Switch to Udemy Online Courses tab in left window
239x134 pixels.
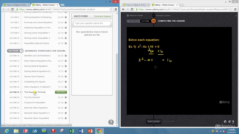point(45,5)
